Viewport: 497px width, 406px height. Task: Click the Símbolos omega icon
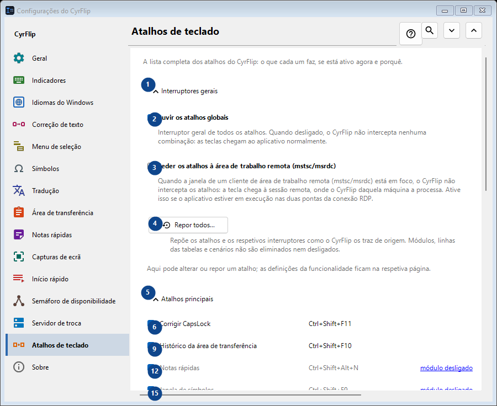[19, 168]
